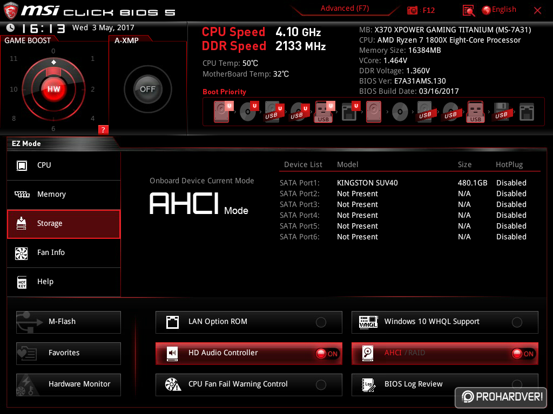Open the Memory section
Viewport: 553px width, 414px height.
tap(64, 194)
